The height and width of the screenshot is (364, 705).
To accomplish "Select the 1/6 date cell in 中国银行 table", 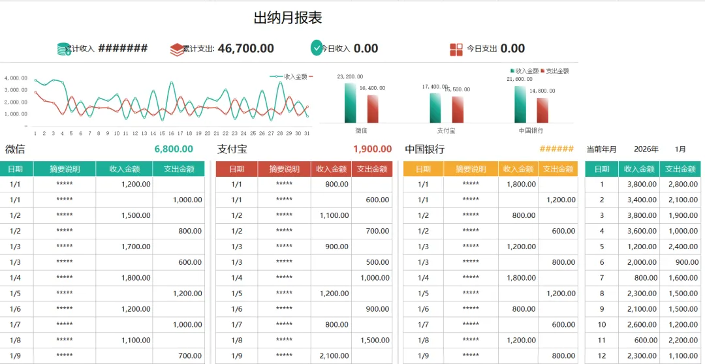I will tap(423, 309).
